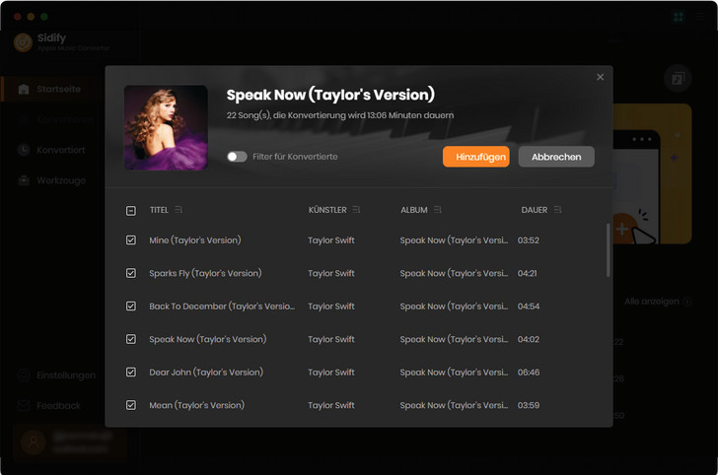Click album cell in Speak Now song row
Viewport: 718px width, 475px height.
coord(454,339)
